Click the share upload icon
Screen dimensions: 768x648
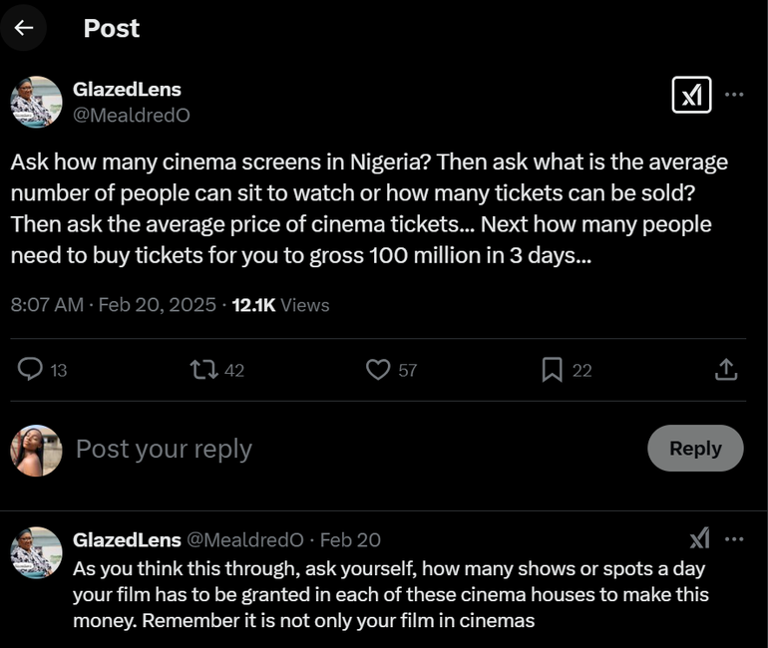726,370
